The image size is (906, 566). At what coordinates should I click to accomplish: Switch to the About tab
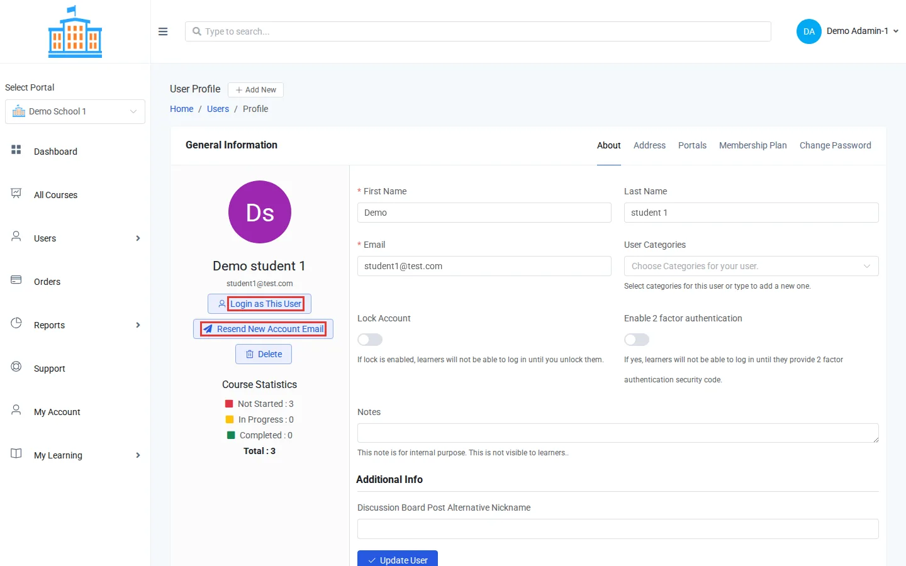coord(609,145)
